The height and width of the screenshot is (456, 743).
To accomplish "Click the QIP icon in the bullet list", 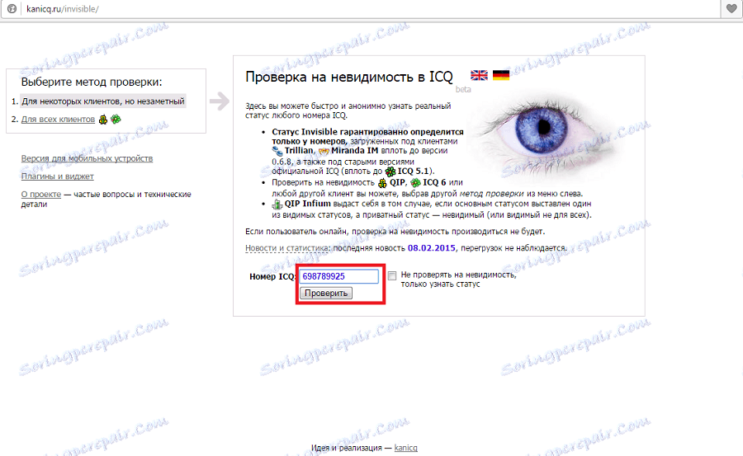I will click(x=382, y=183).
